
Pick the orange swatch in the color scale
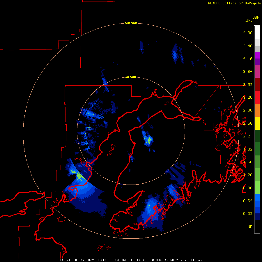(257, 110)
